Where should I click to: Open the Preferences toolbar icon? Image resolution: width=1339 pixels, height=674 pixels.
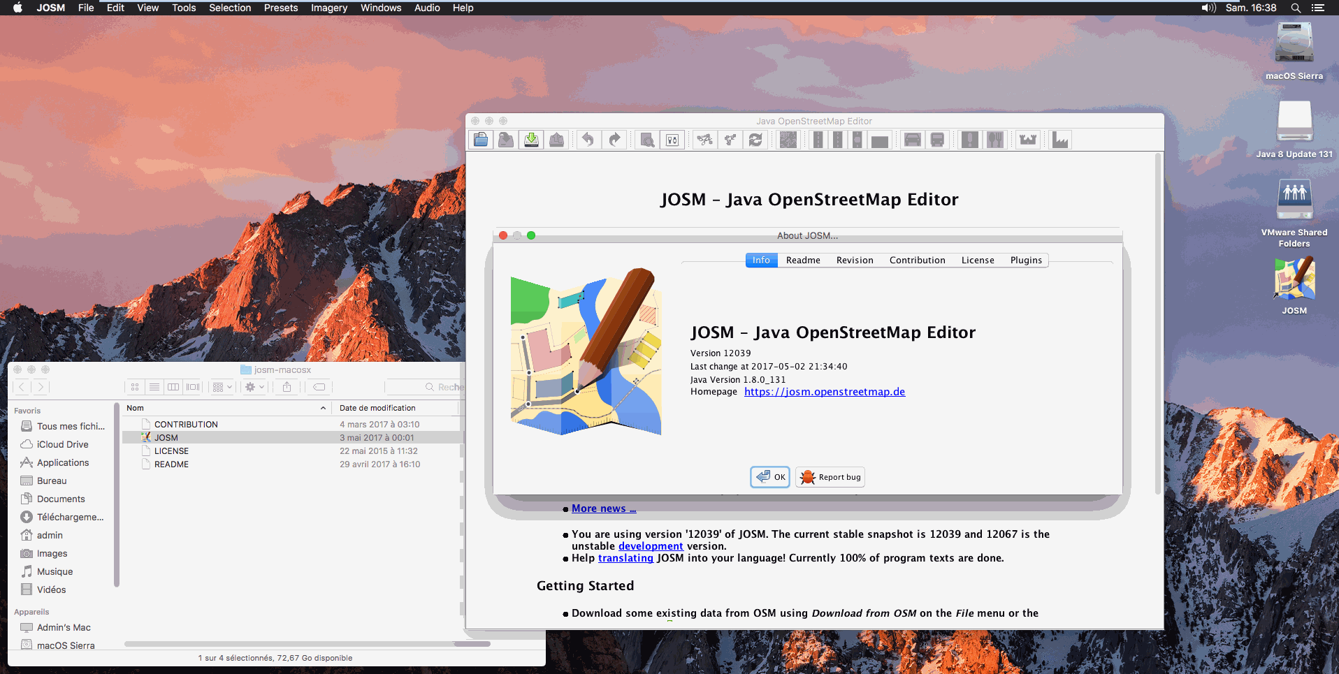pos(672,140)
